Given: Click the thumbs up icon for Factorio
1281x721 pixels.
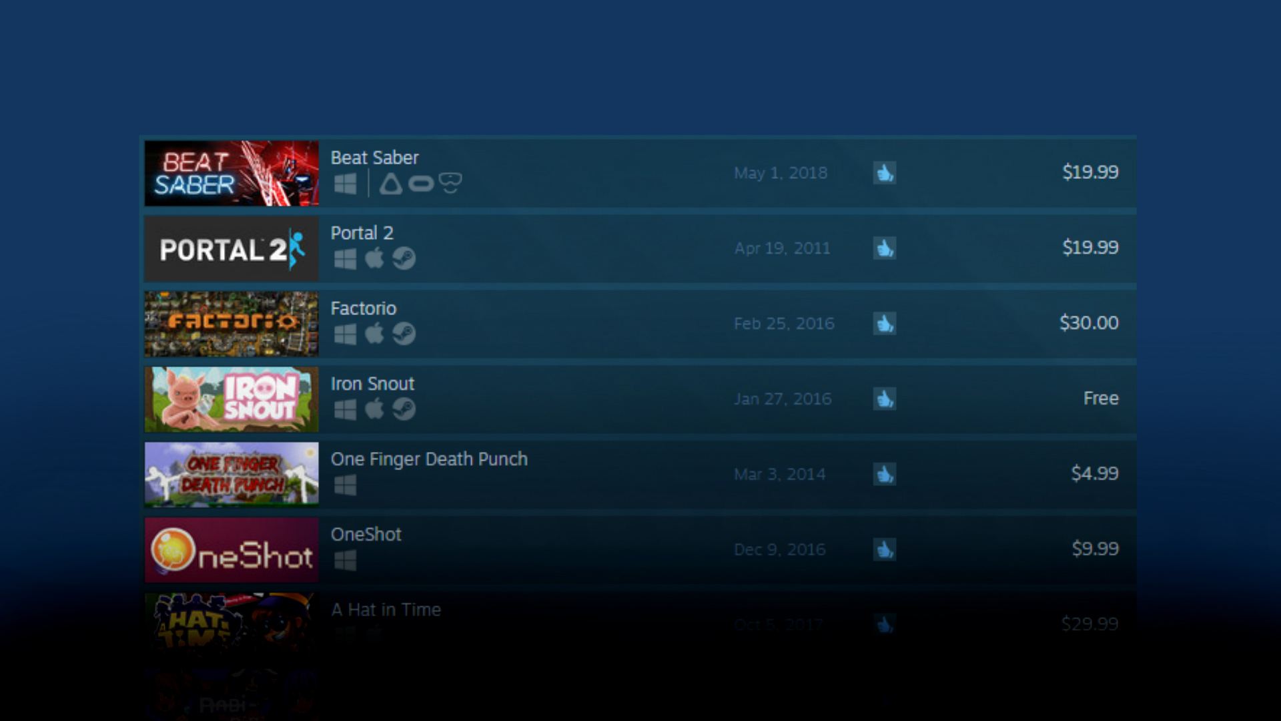Looking at the screenshot, I should pyautogui.click(x=884, y=321).
